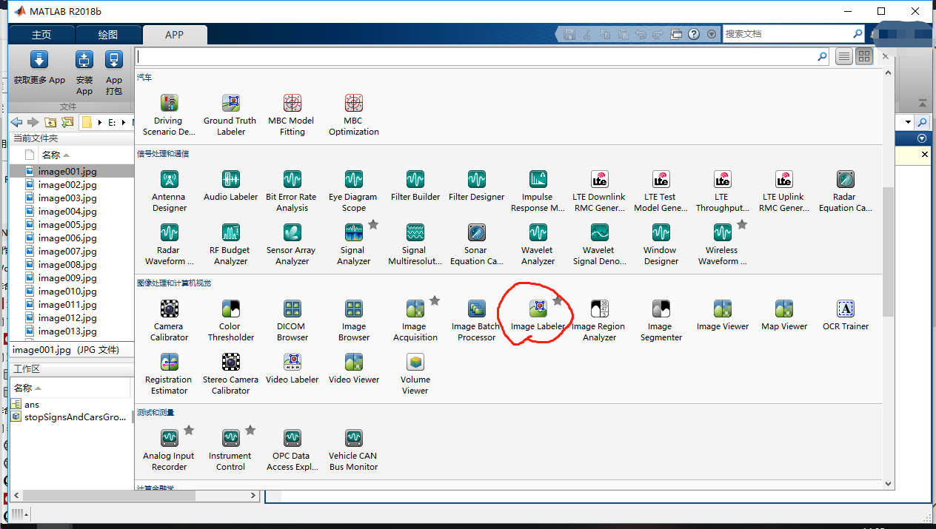Toggle favorite star for Analog Input Recorder

coord(189,430)
